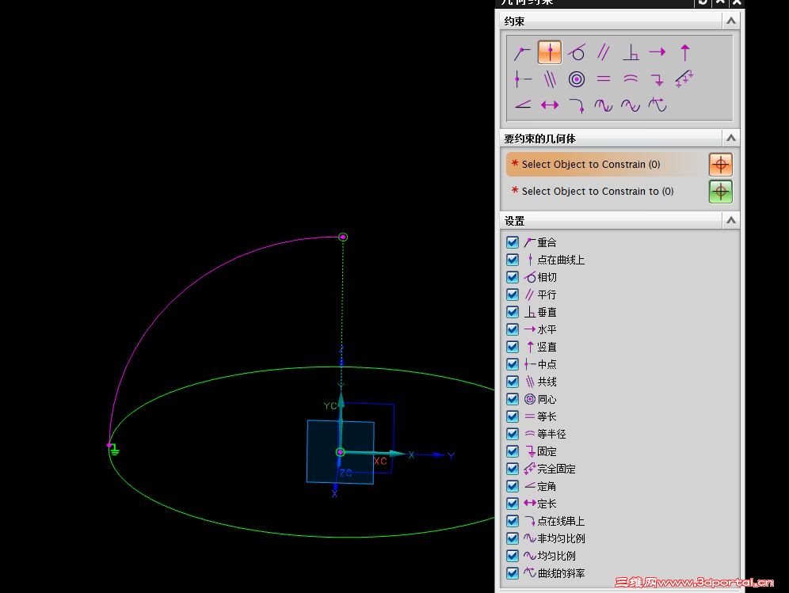The height and width of the screenshot is (593, 789).
Task: Select the Vertical arrow constraint icon
Action: click(x=684, y=52)
